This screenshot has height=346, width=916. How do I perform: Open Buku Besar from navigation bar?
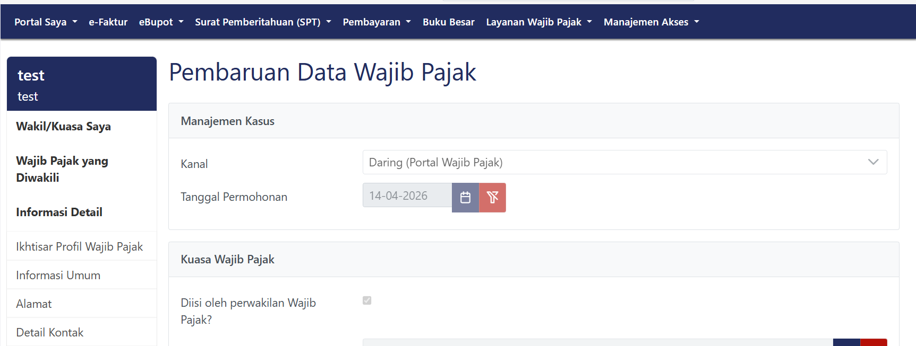tap(448, 22)
